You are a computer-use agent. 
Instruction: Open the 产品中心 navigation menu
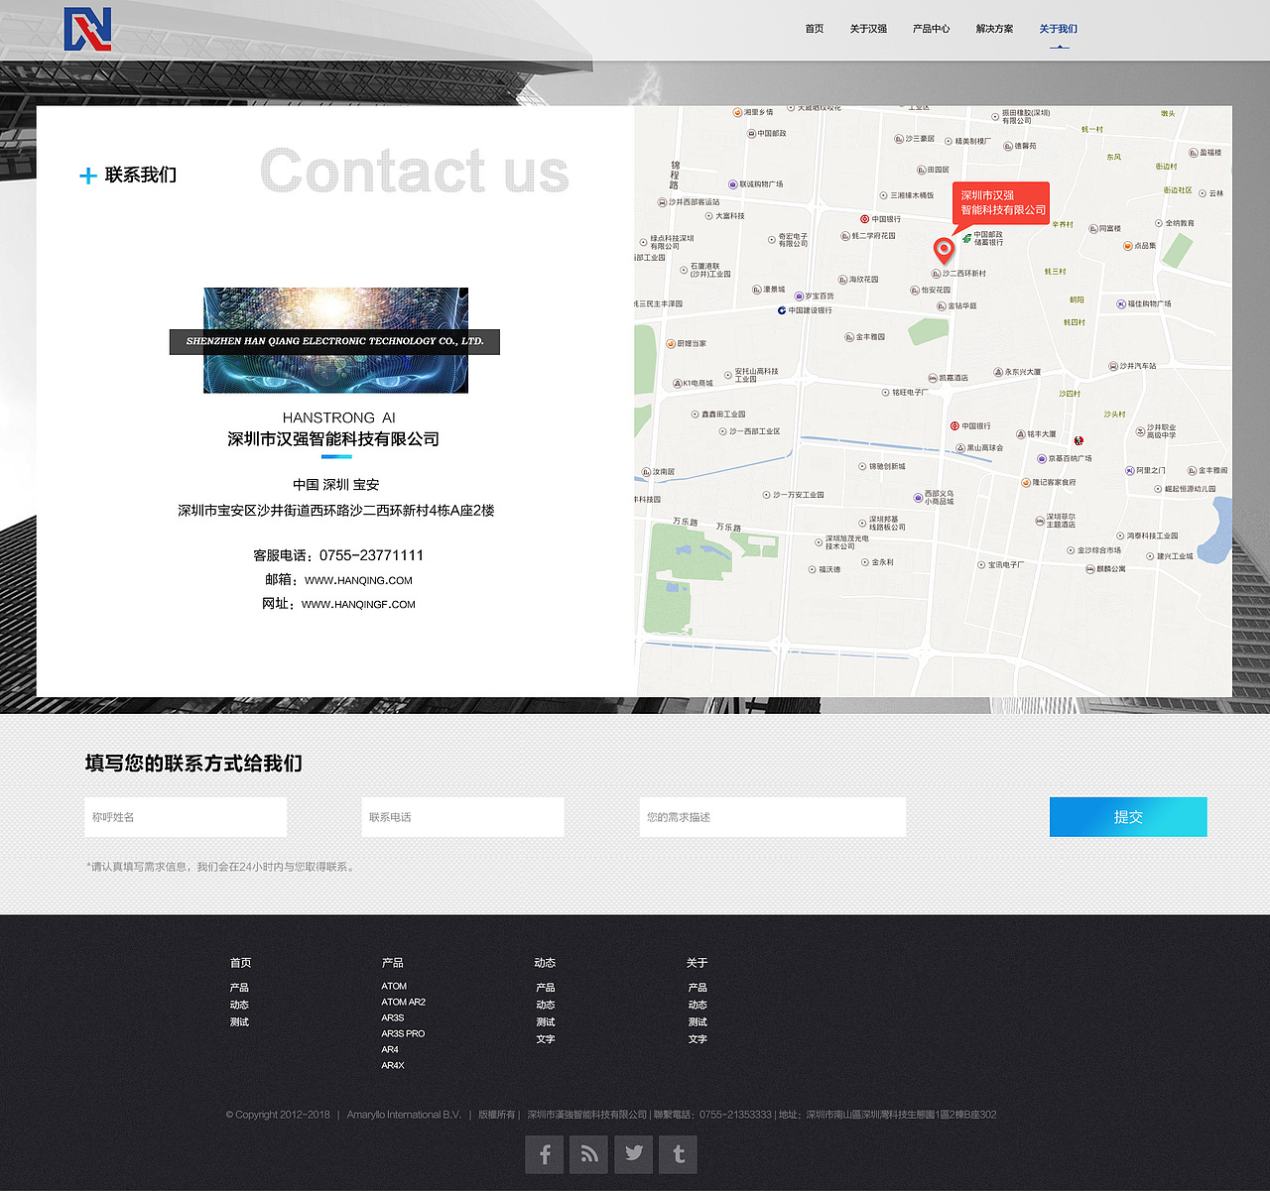931,29
